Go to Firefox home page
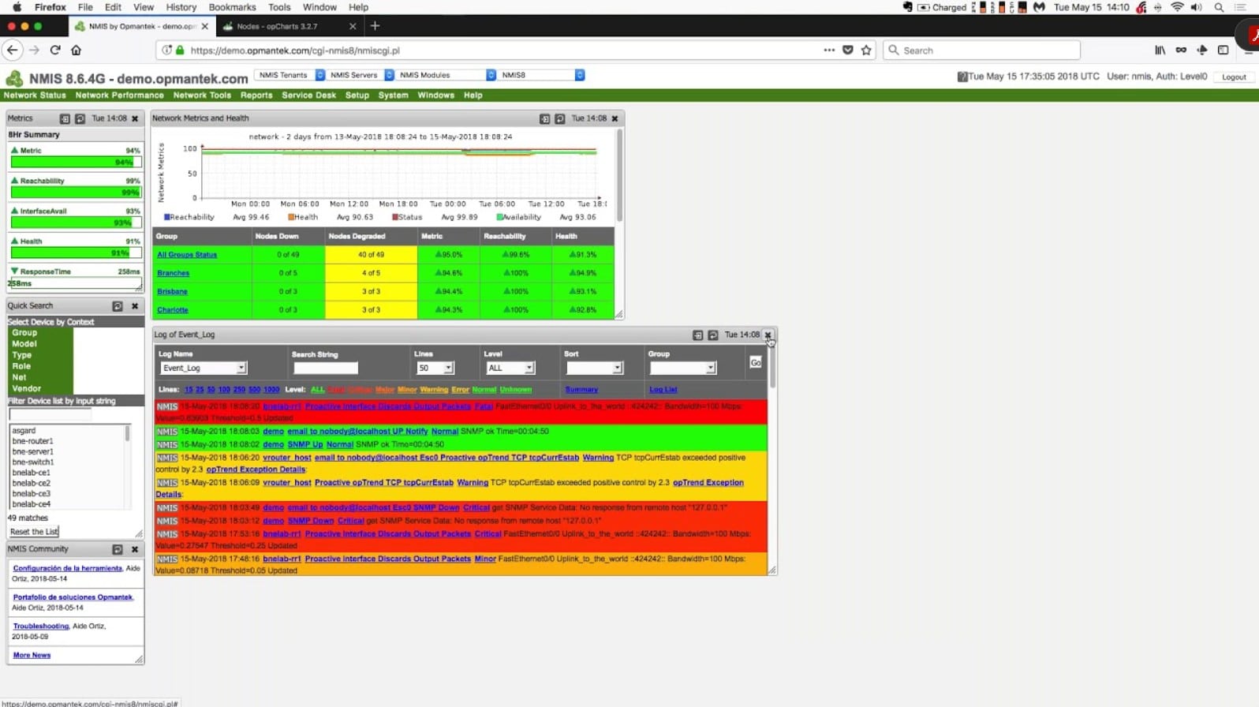1259x707 pixels. click(x=77, y=50)
